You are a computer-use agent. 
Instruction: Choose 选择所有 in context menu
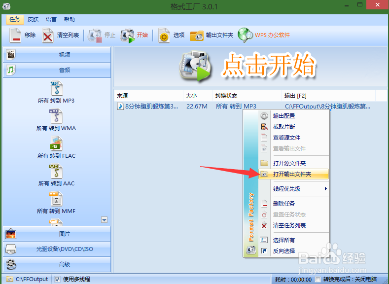click(x=294, y=240)
